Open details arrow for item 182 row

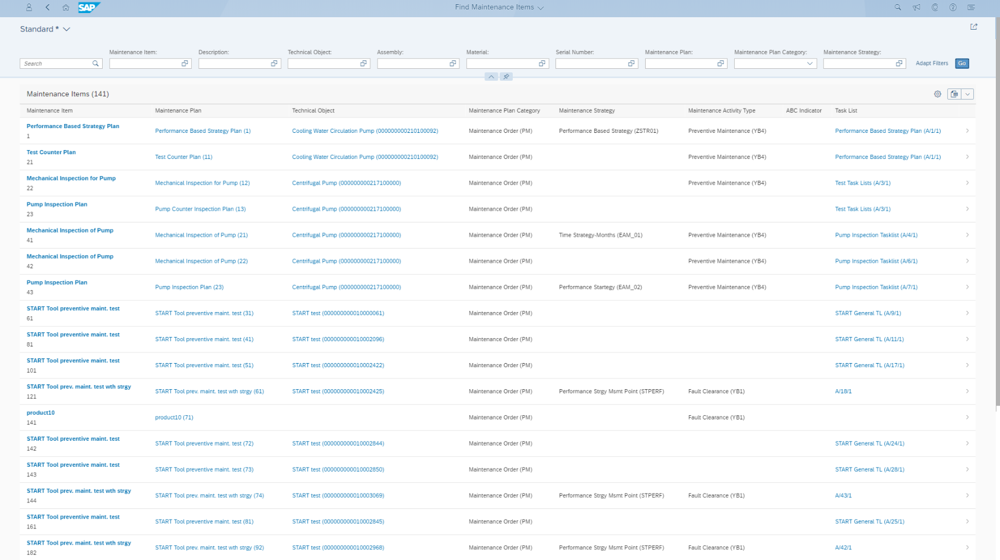point(967,548)
